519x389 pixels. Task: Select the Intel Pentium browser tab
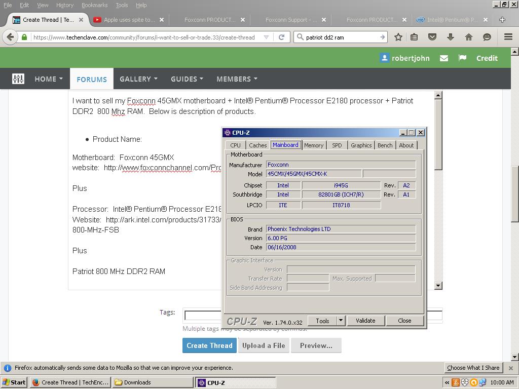[x=452, y=20]
